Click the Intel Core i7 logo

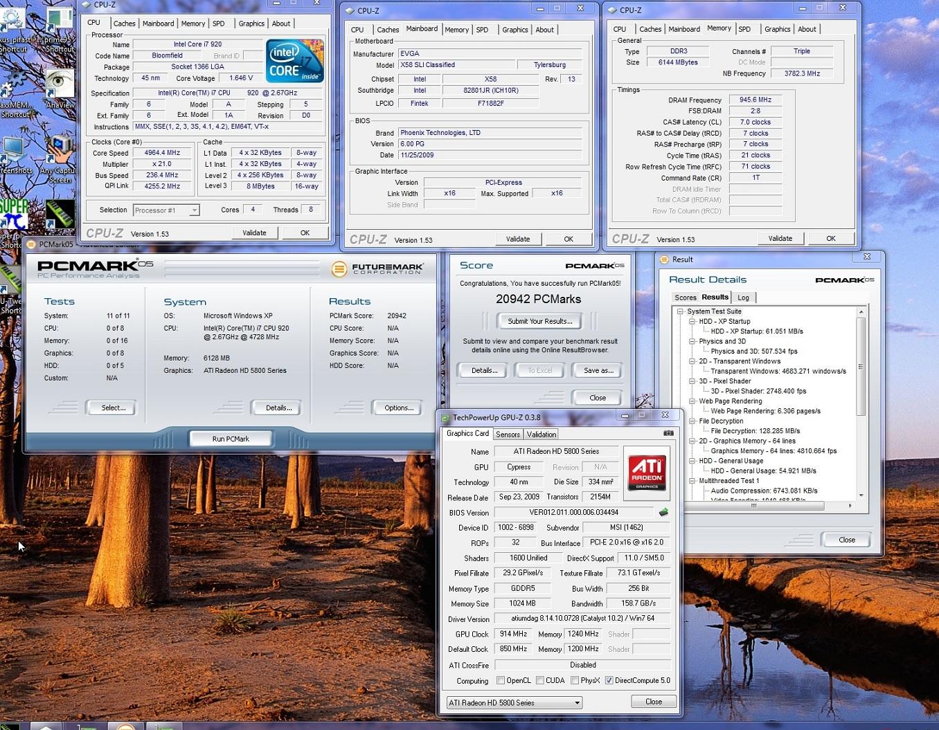(295, 60)
